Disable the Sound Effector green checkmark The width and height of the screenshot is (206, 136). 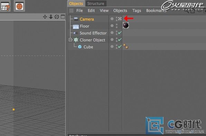[120, 33]
